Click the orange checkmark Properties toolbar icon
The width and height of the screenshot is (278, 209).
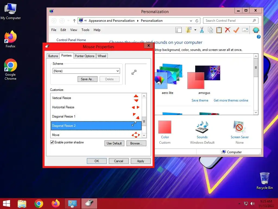point(236,30)
